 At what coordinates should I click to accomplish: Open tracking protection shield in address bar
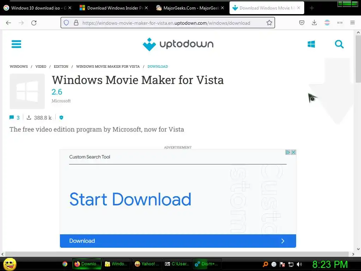point(66,23)
